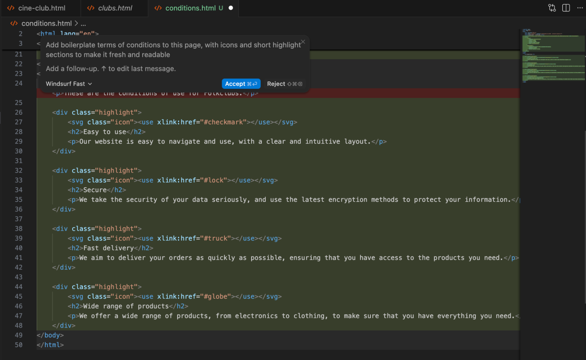This screenshot has width=586, height=360.
Task: Click the 'Our website is easy to navigate' paragraph
Action: tap(227, 141)
